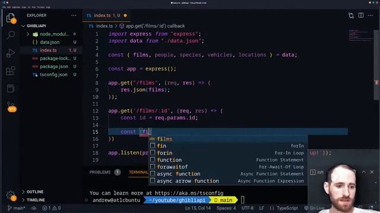Viewport: 380px width, 213px height.
Task: Click the main branch indicator in status bar
Action: click(x=16, y=208)
